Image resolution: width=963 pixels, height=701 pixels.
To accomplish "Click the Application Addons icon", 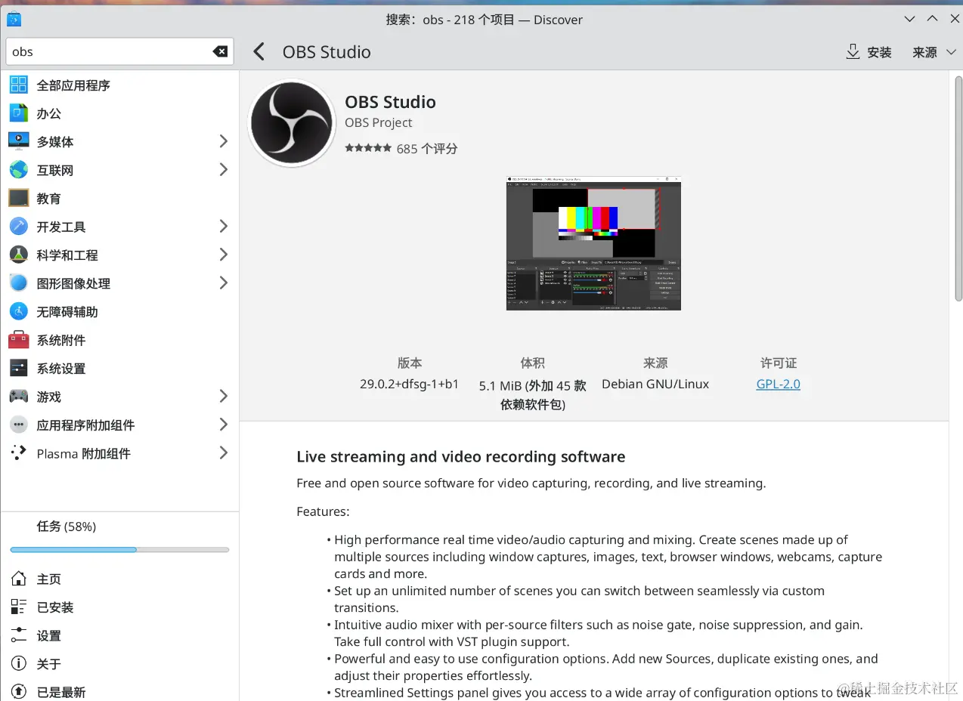I will pyautogui.click(x=19, y=425).
